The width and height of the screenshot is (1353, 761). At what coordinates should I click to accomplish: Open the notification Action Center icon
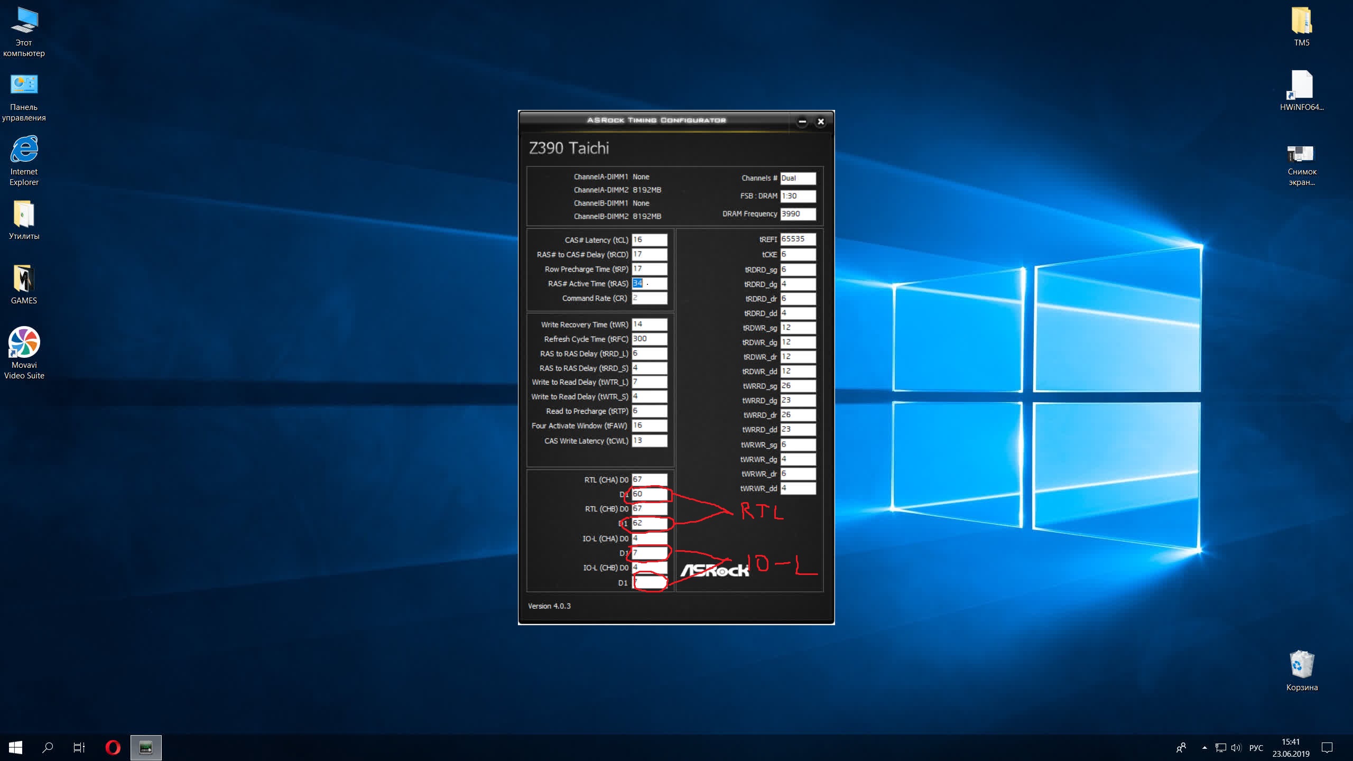pyautogui.click(x=1327, y=747)
